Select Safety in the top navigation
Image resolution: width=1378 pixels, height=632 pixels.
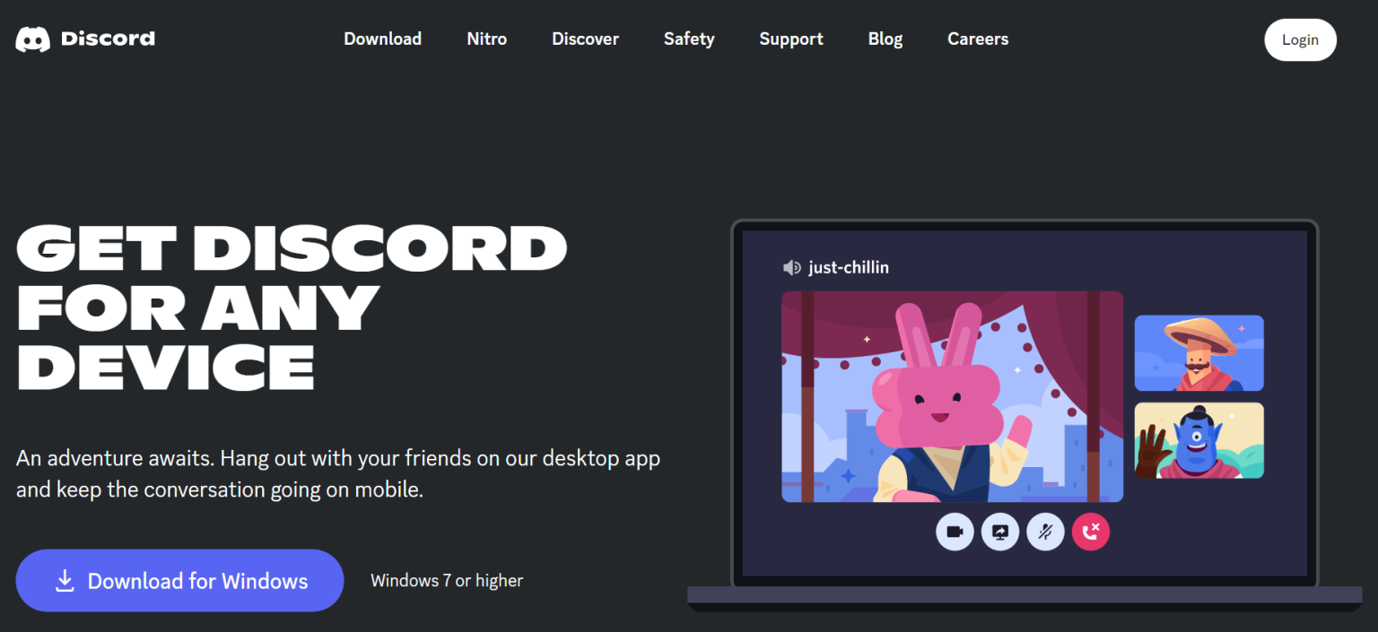tap(689, 39)
